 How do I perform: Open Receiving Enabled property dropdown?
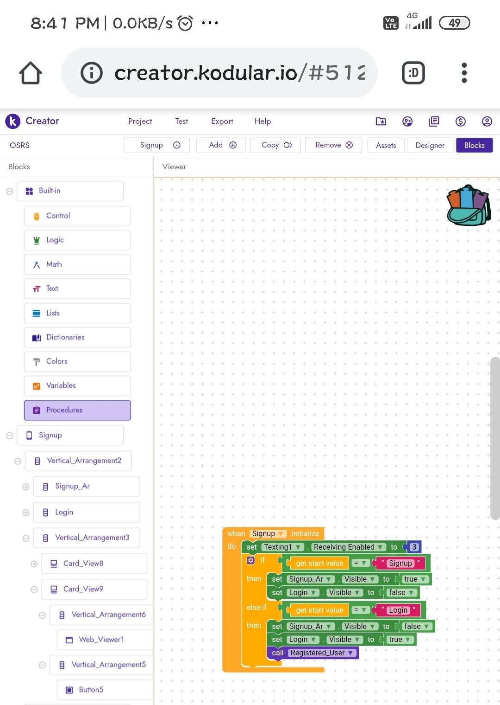click(349, 547)
